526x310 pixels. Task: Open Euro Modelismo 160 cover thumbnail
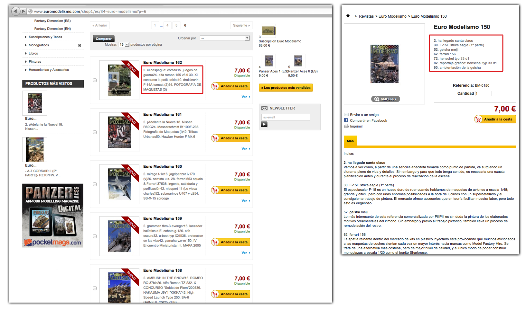(x=119, y=184)
